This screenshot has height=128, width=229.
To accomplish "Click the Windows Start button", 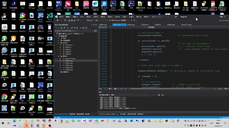I will (x=3, y=123).
